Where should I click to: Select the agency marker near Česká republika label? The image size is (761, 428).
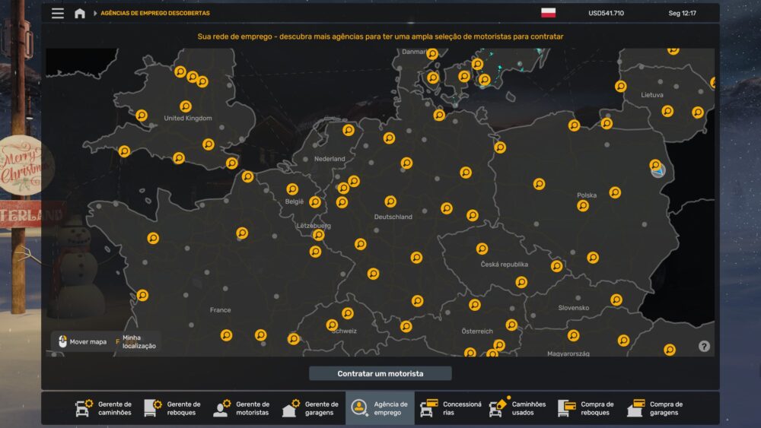coord(482,249)
